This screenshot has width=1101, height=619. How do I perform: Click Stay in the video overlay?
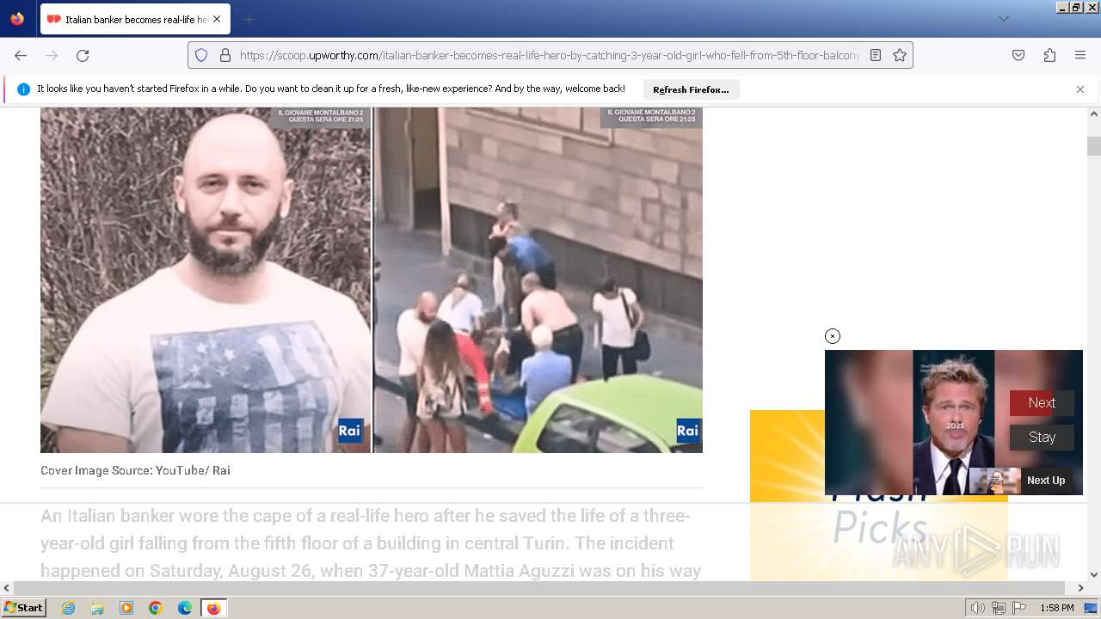point(1042,438)
